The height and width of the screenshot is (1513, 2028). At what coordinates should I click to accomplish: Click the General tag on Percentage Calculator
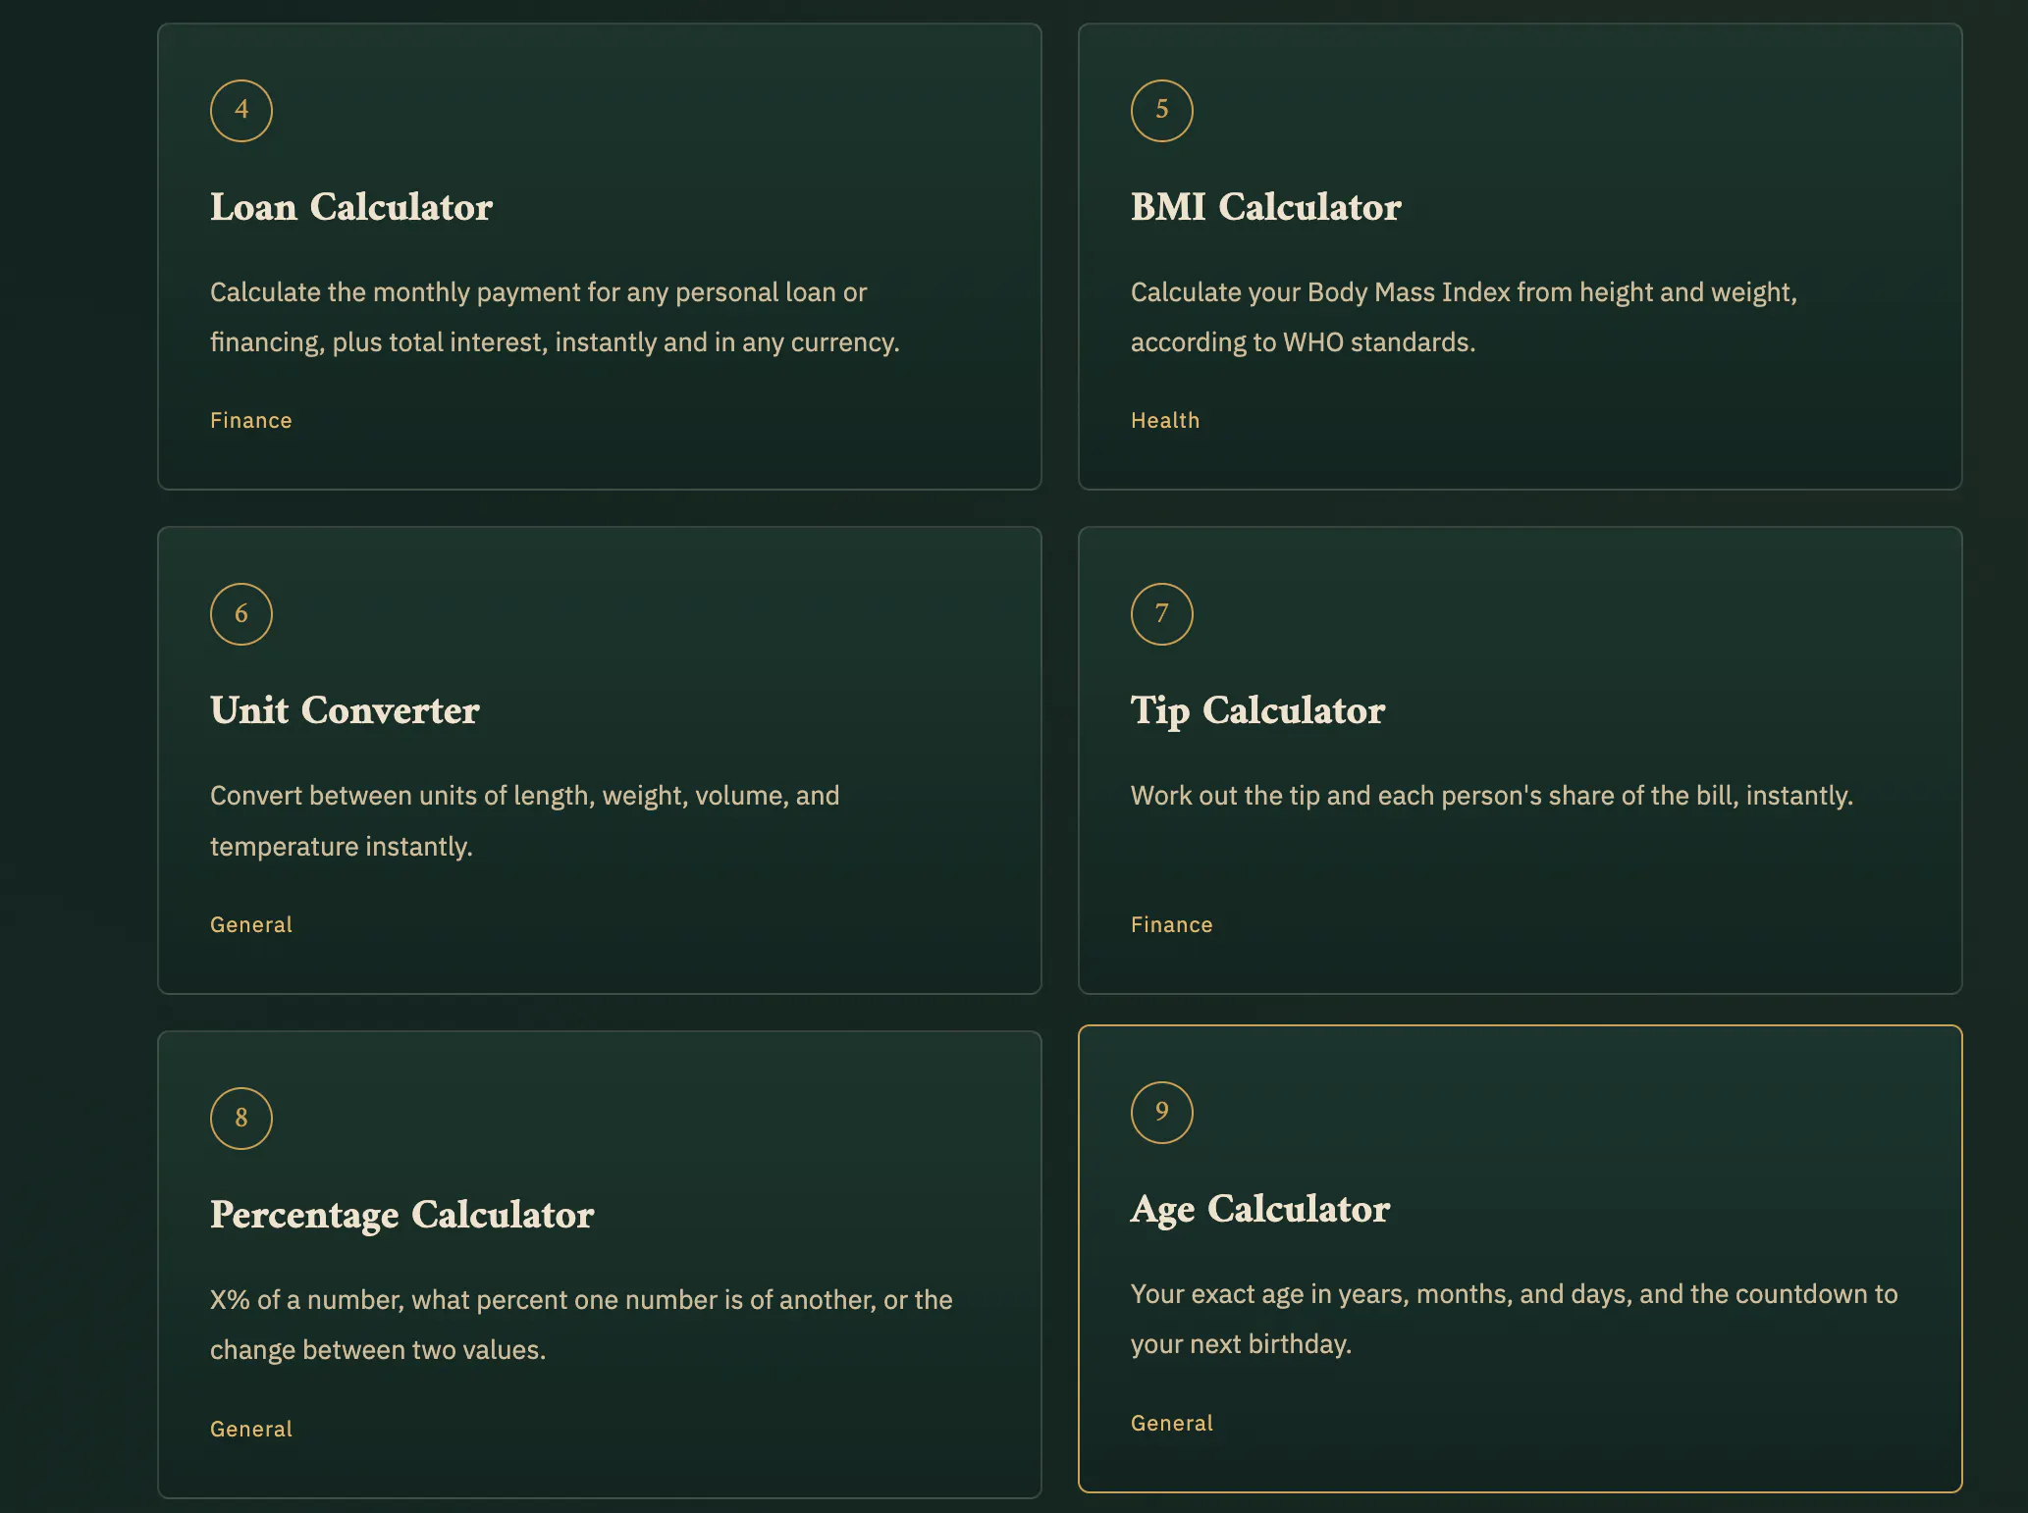(x=251, y=1429)
